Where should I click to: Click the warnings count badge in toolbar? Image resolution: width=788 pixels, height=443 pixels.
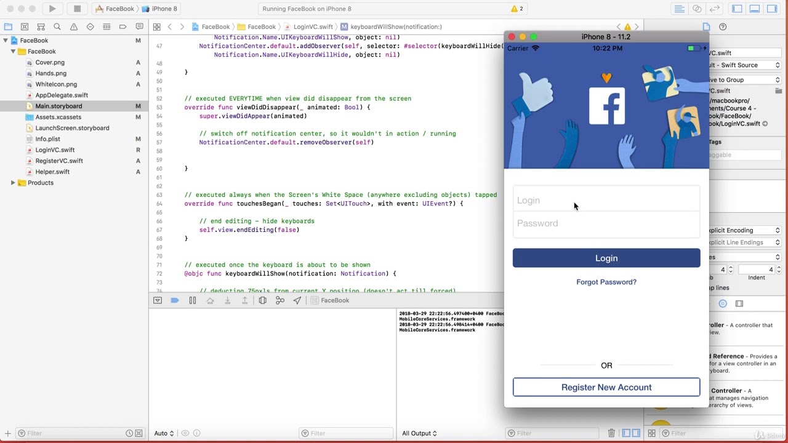click(x=517, y=9)
